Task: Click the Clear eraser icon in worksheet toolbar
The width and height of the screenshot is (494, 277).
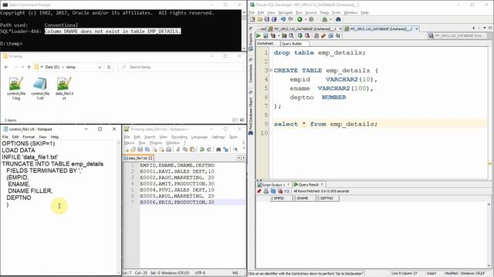Action: click(323, 36)
